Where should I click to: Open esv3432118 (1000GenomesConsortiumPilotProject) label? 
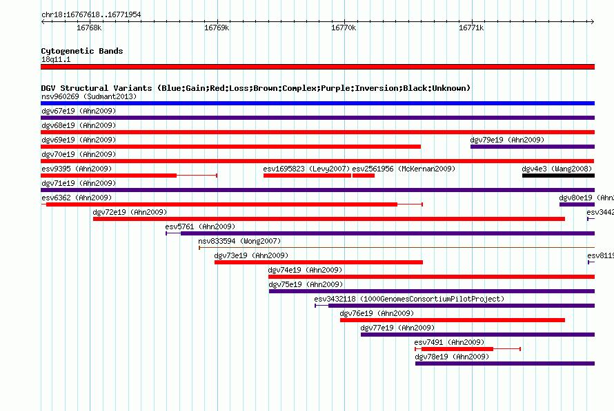tap(409, 299)
